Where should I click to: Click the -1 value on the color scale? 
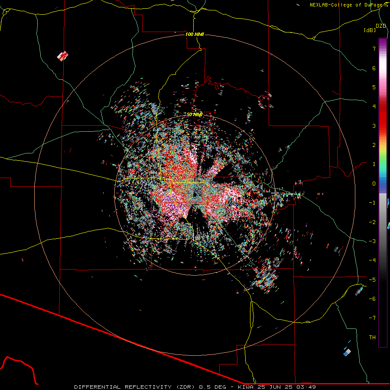point(372,203)
